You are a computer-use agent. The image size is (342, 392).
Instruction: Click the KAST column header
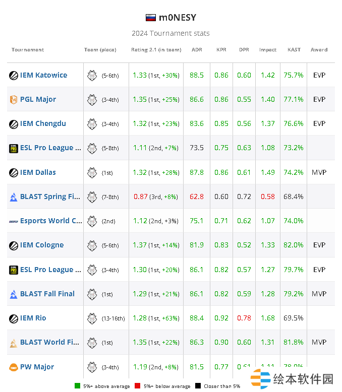294,50
